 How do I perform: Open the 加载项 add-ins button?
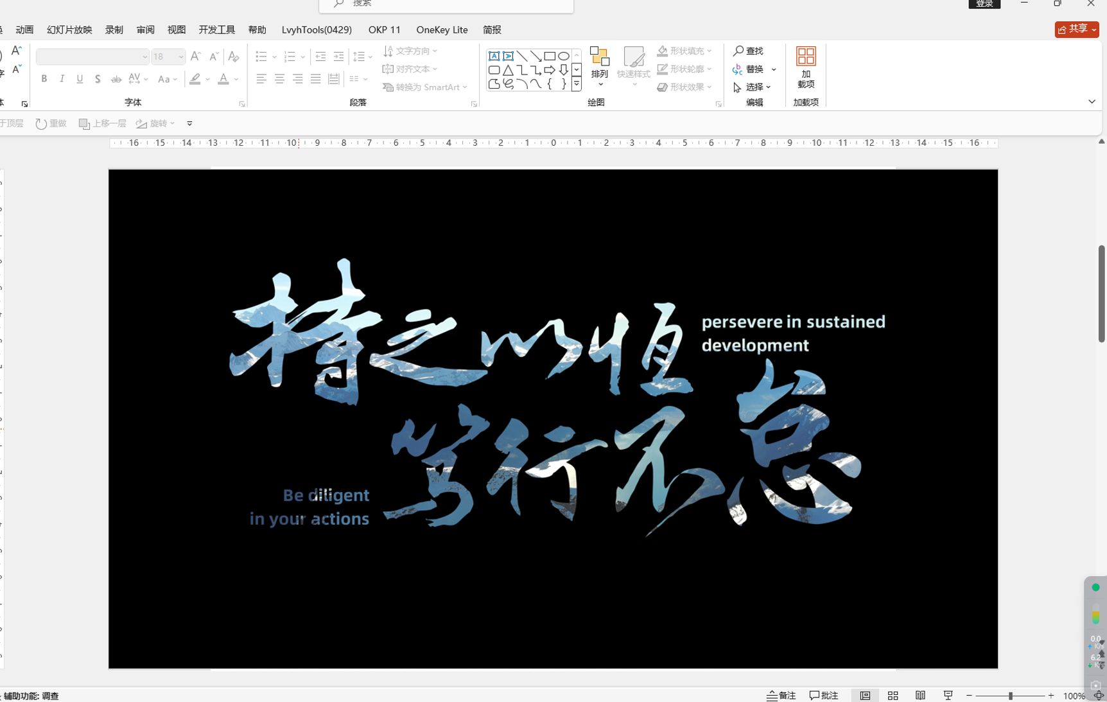pyautogui.click(x=805, y=67)
